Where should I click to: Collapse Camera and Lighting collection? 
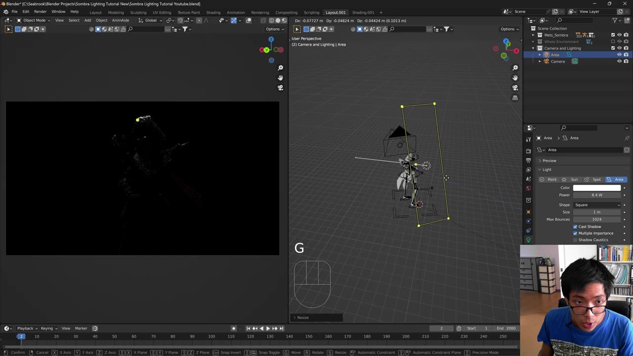pyautogui.click(x=533, y=48)
